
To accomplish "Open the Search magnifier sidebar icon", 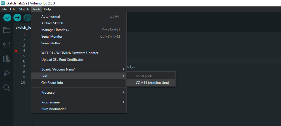I will (x=7, y=88).
